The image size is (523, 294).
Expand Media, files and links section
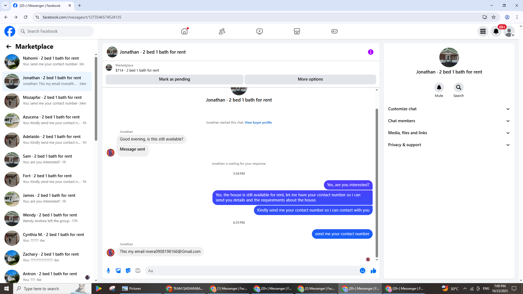tap(449, 133)
